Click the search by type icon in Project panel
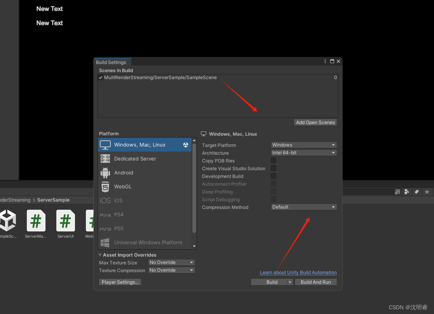 coord(406,192)
